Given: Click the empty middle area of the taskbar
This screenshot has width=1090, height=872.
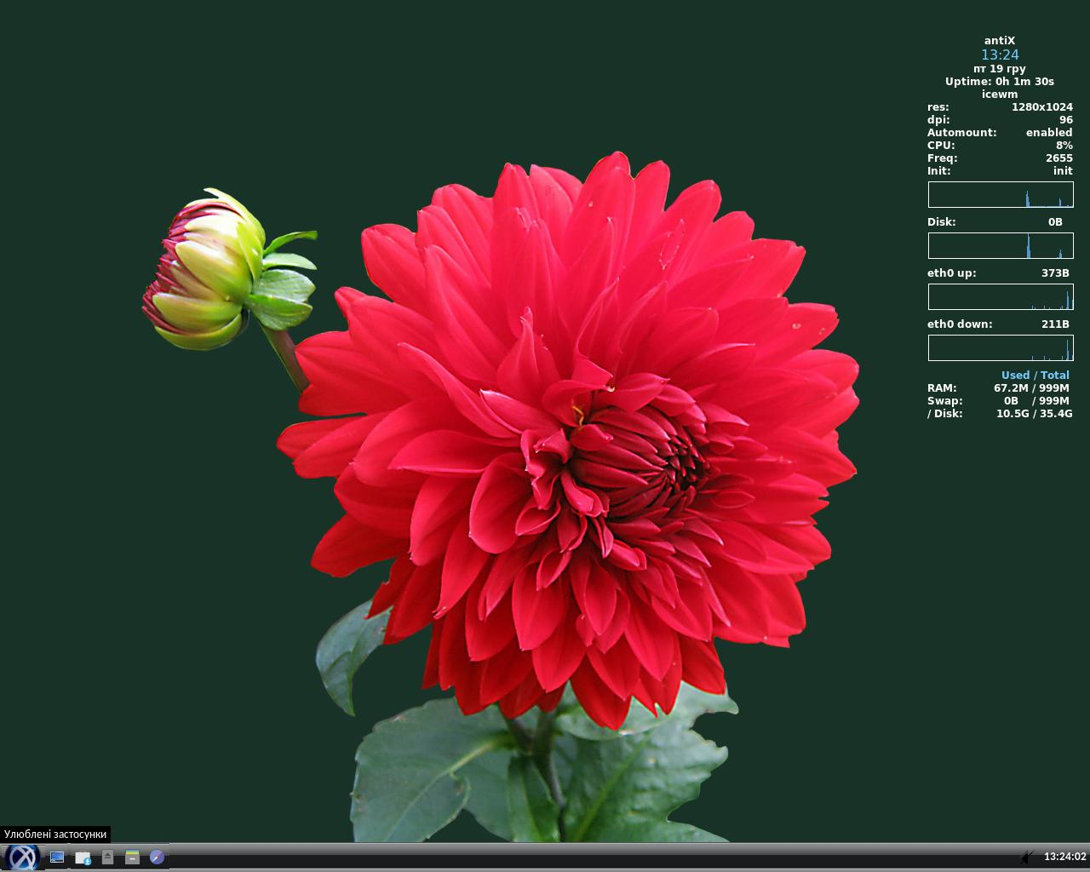Looking at the screenshot, I should pos(596,857).
